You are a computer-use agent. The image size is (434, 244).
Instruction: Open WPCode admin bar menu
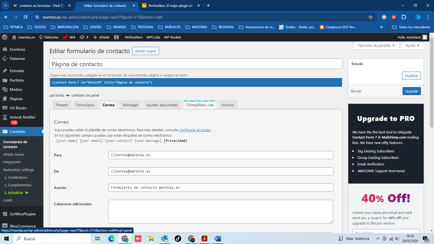153,37
